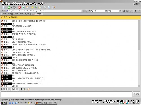Switch to the third browser tab

coord(27,14)
